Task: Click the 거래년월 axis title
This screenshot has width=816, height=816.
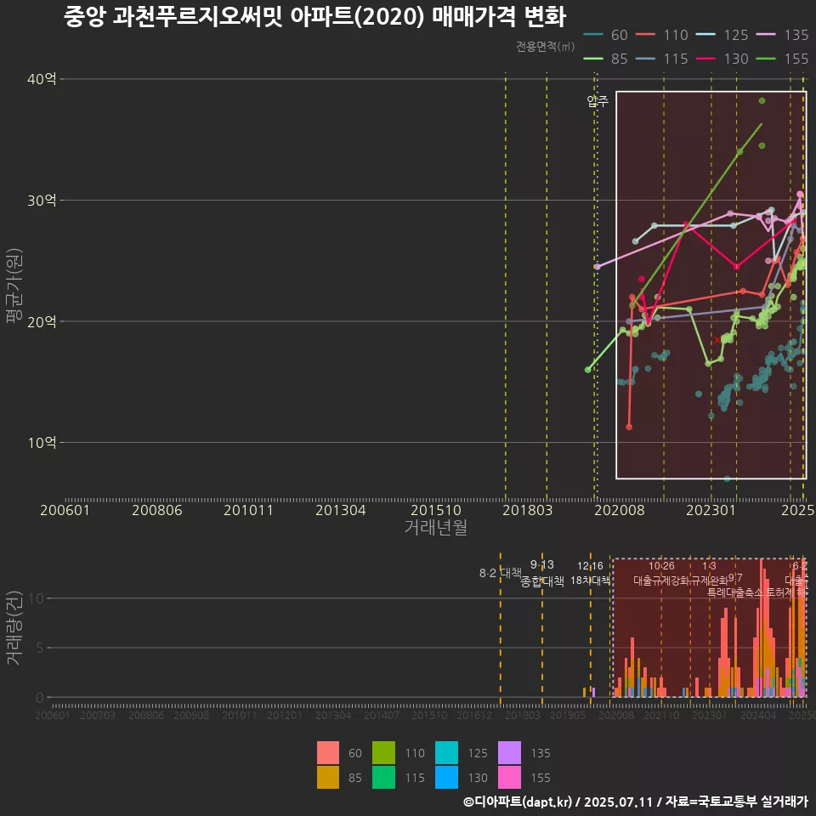Action: click(436, 527)
